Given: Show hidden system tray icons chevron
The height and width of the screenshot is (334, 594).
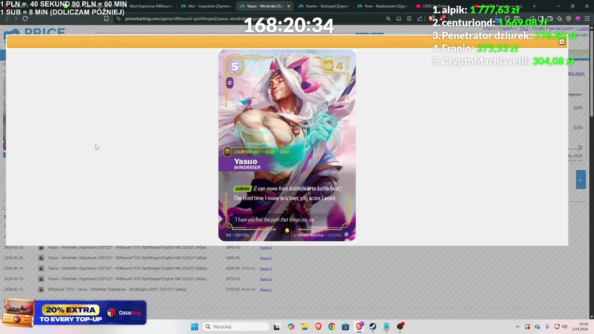Looking at the screenshot, I should tap(517, 327).
